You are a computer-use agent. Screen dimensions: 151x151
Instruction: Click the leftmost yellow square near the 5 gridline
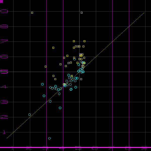point(46,66)
